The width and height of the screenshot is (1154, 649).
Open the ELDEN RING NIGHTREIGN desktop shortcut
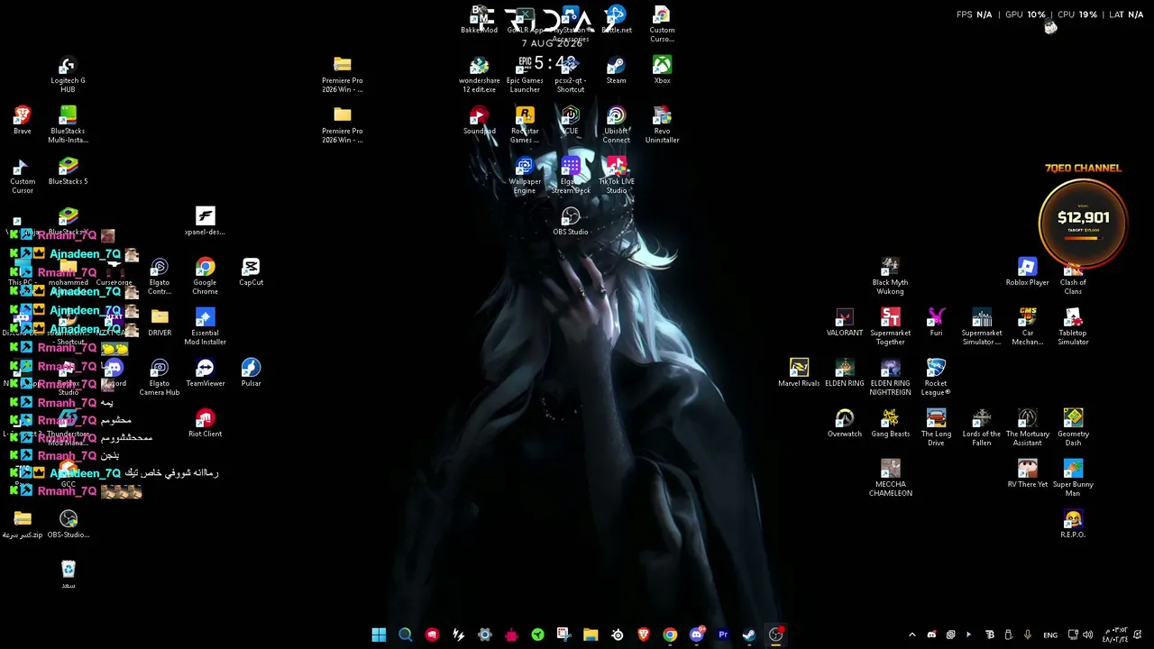pos(890,378)
